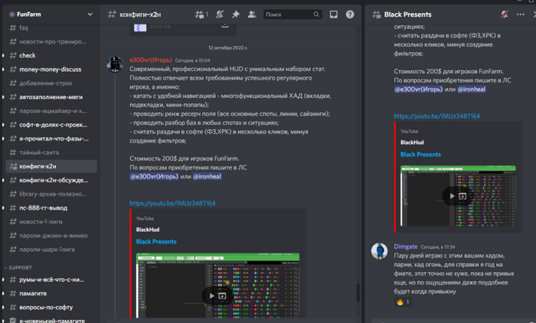Viewport: 536px width, 323px height.
Task: Open youtu.be link in main chat message
Action: tap(172, 203)
